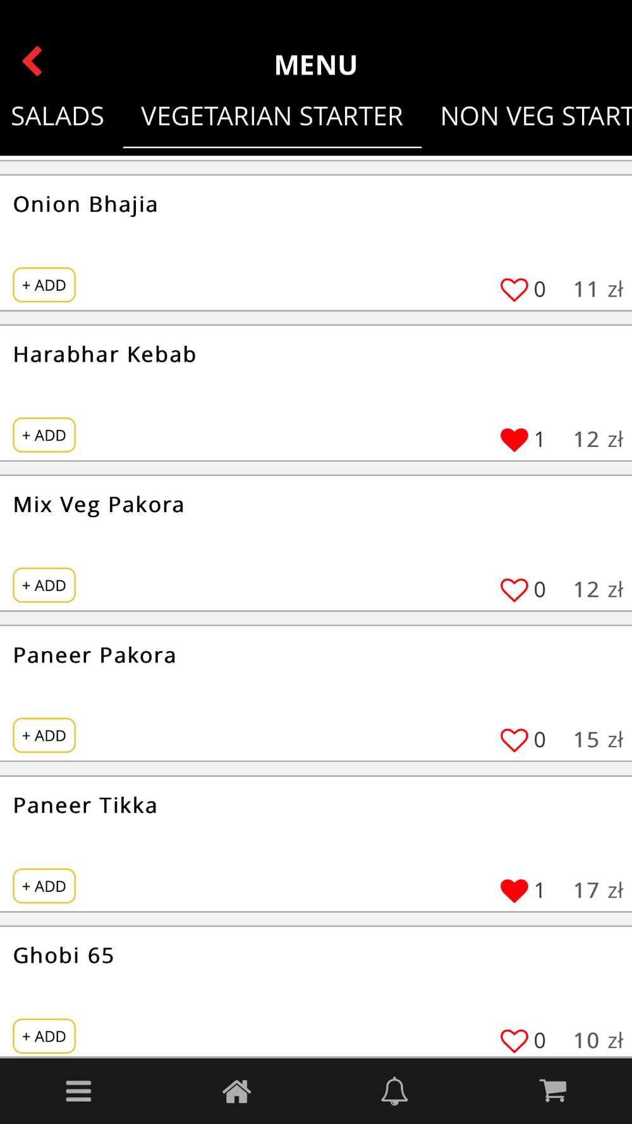Like Onion Bhajia with the heart

[x=514, y=290]
